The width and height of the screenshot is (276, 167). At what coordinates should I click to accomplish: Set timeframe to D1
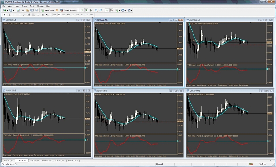coord(82,15)
